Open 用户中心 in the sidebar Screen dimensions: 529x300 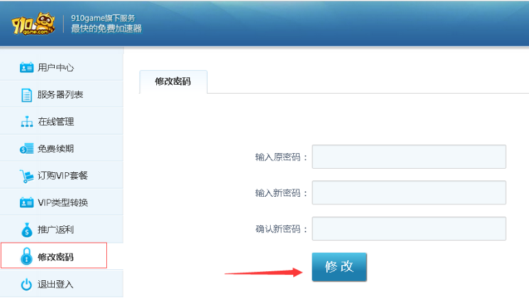56,68
